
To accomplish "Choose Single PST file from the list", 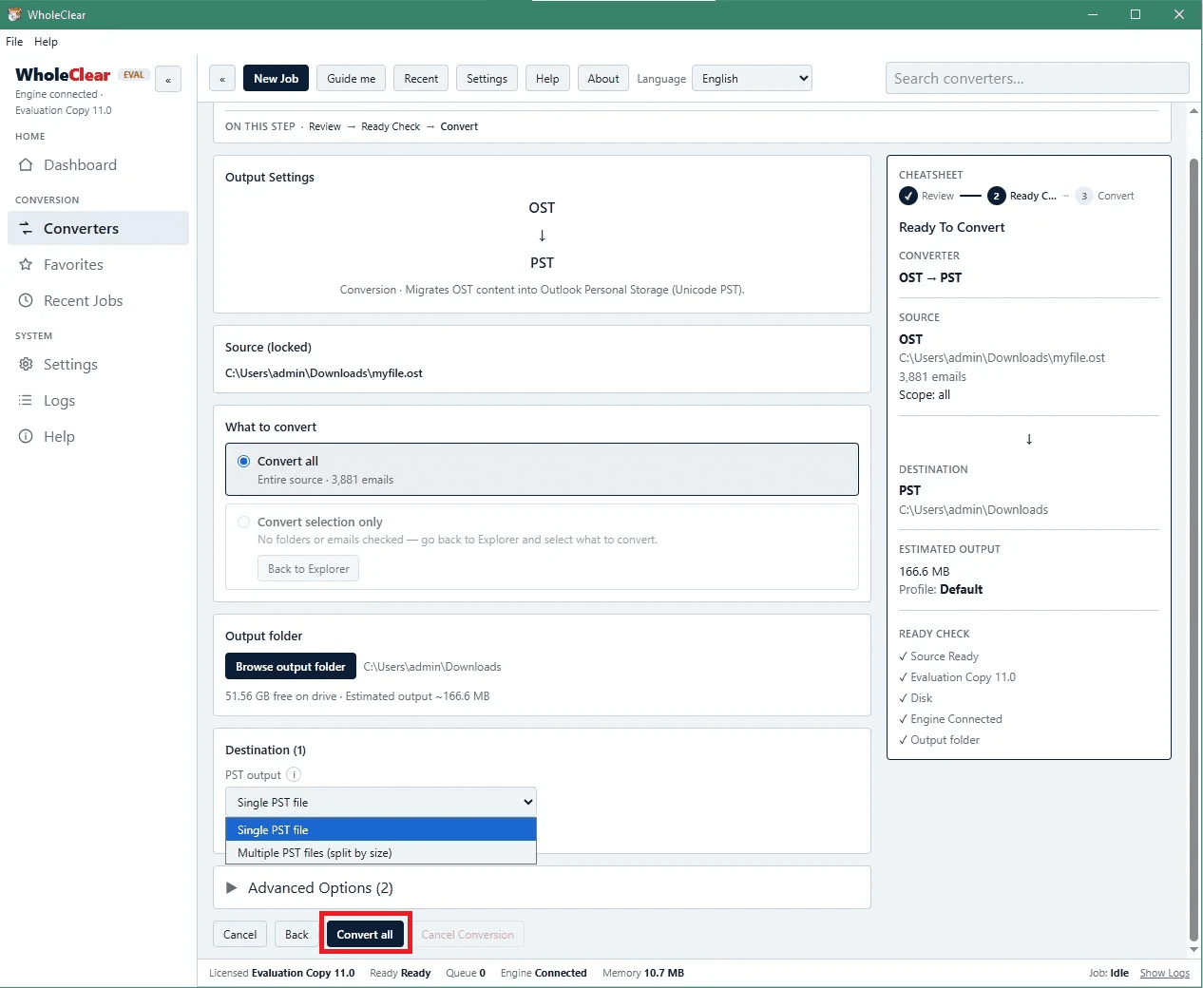I will pos(381,830).
